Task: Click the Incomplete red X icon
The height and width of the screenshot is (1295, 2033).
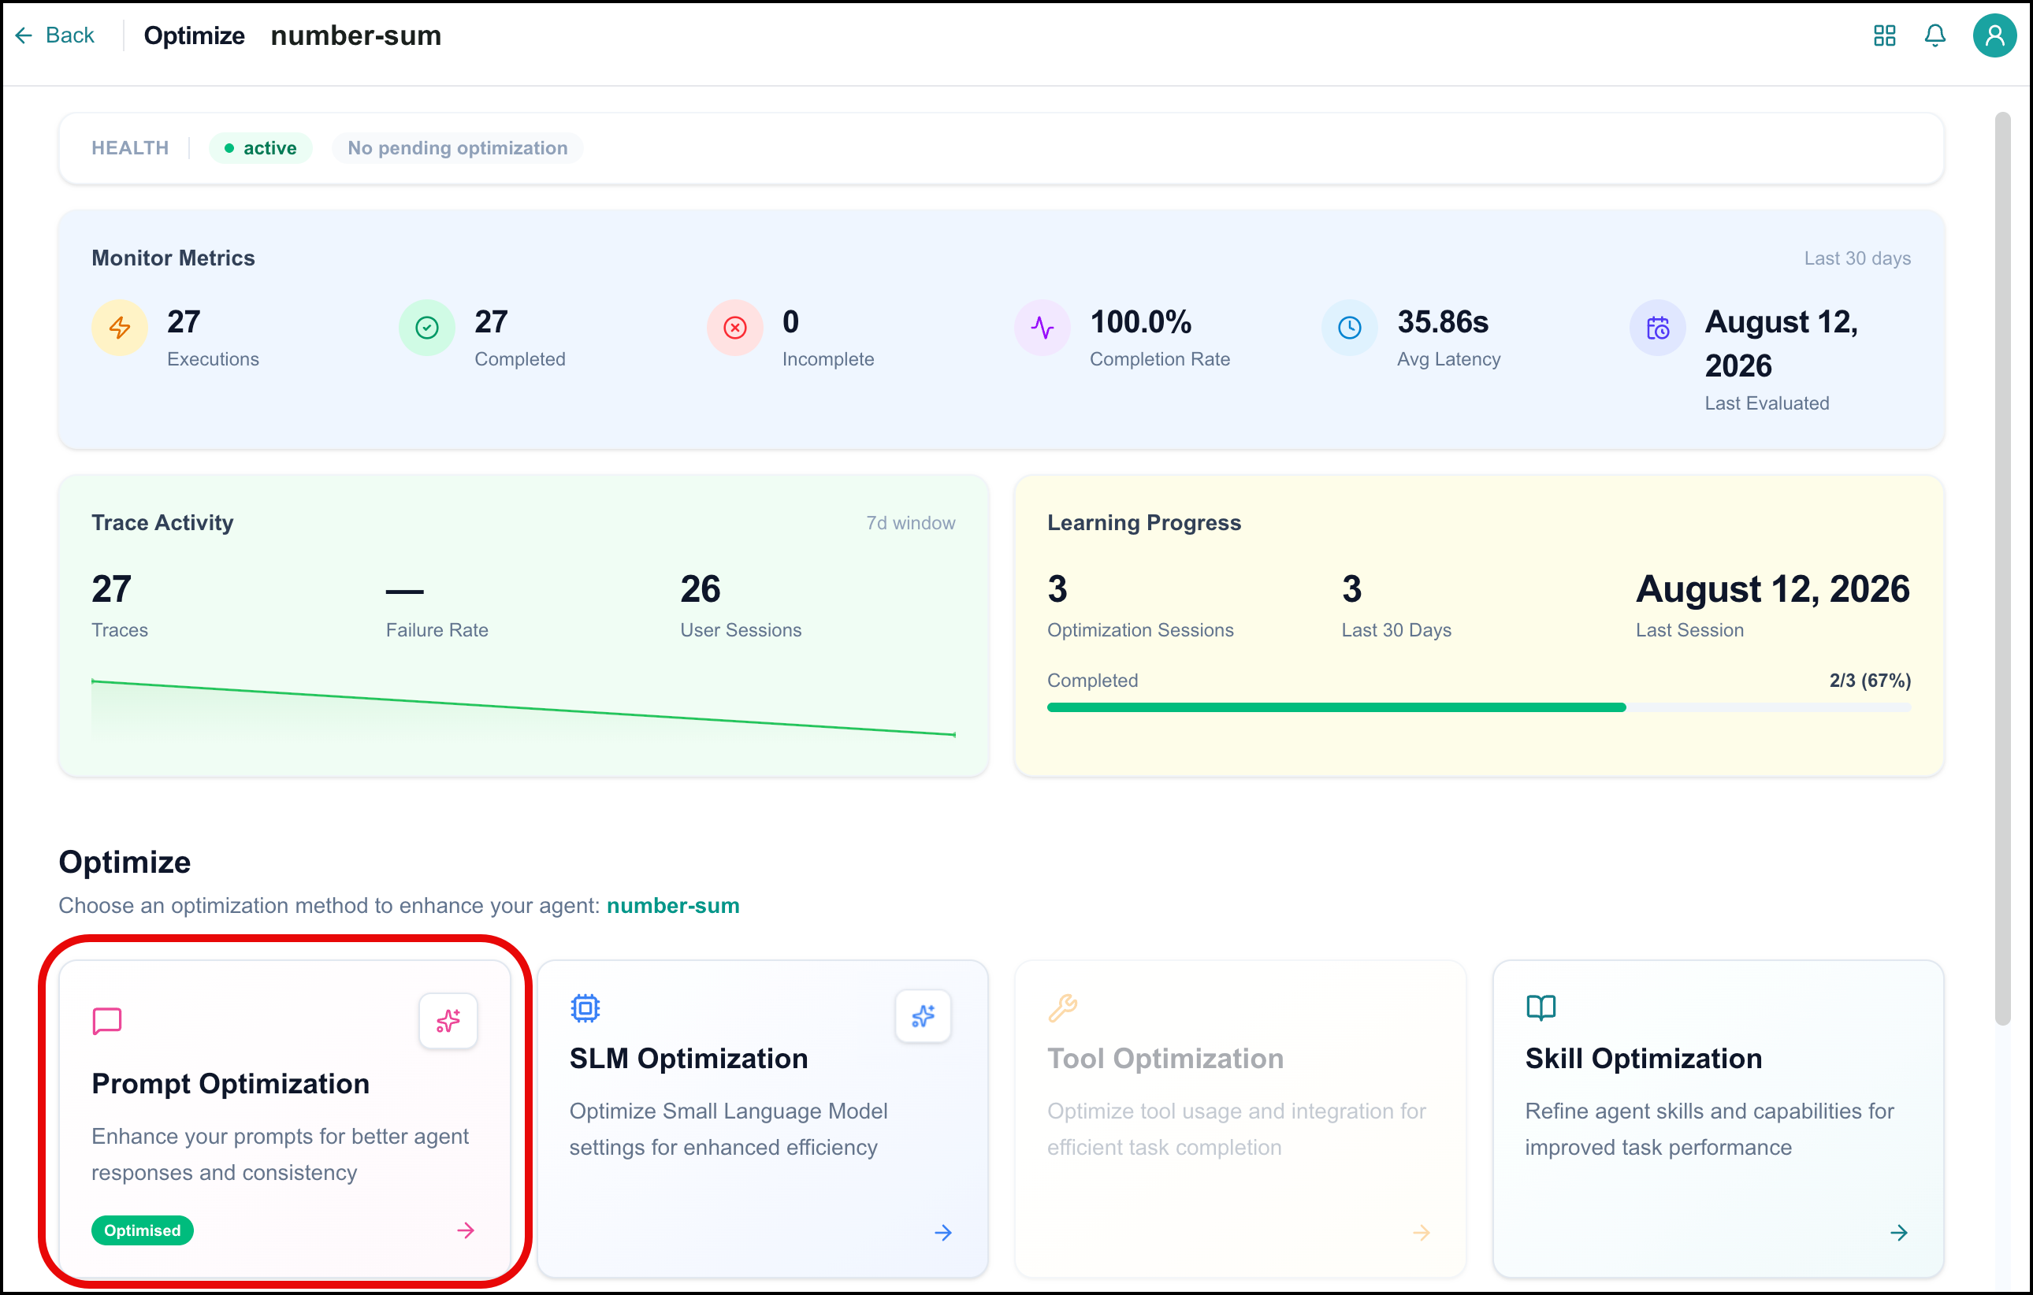Action: tap(735, 328)
